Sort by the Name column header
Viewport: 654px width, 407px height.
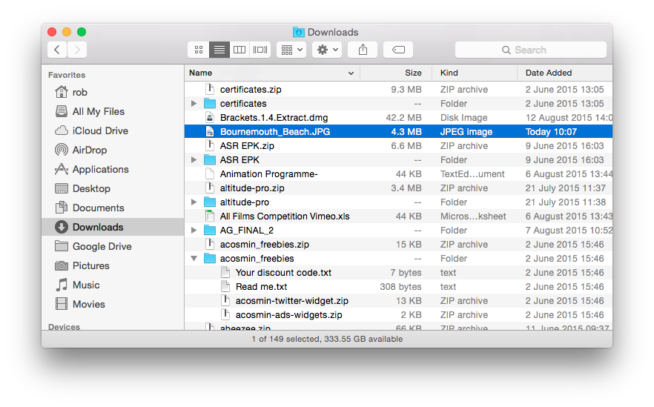click(272, 73)
